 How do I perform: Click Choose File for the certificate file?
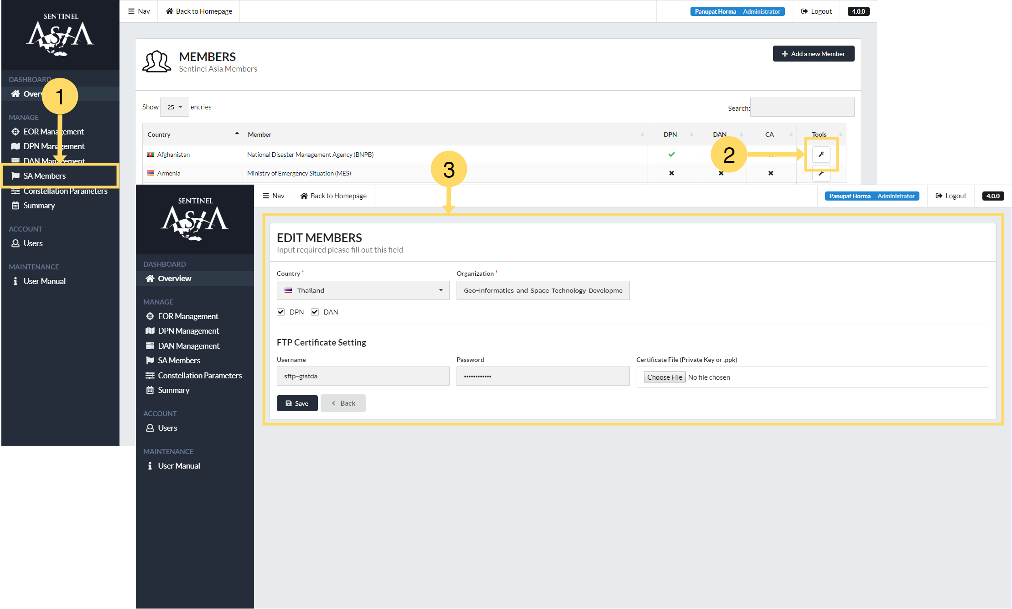(x=664, y=377)
